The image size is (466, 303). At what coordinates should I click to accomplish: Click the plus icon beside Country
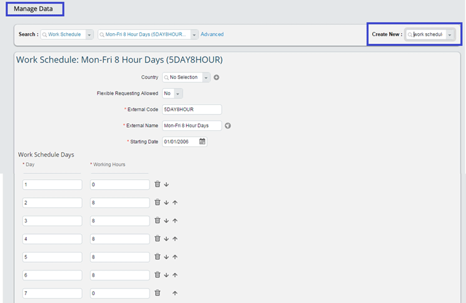[x=216, y=78]
